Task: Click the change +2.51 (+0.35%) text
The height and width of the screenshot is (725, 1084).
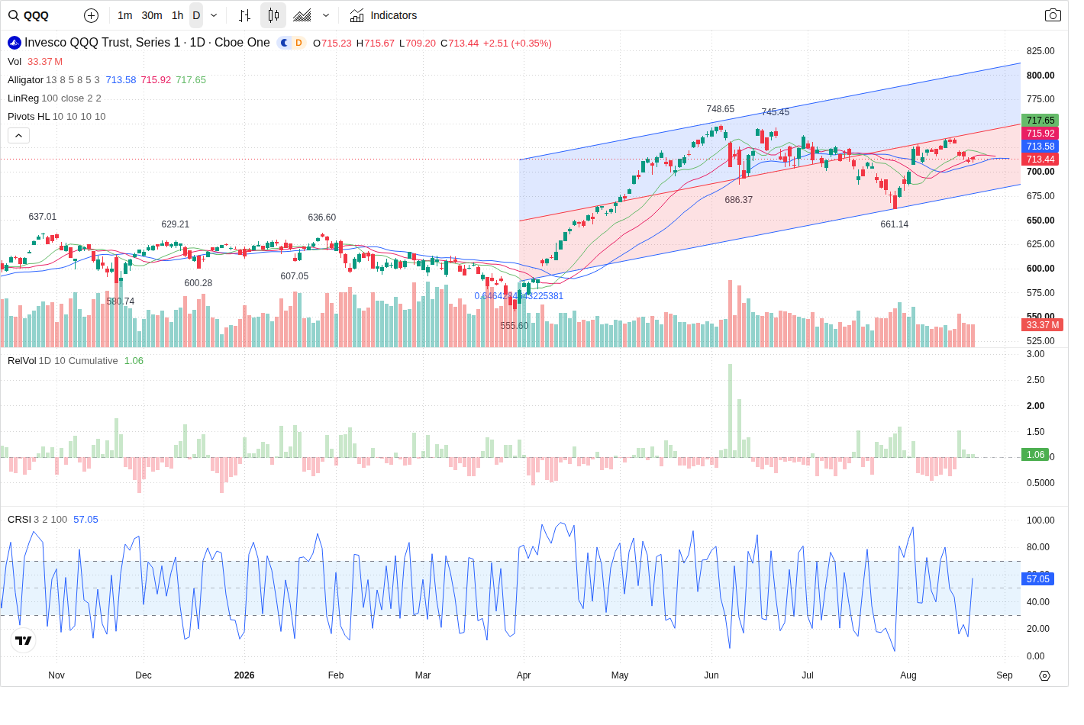Action: point(518,43)
